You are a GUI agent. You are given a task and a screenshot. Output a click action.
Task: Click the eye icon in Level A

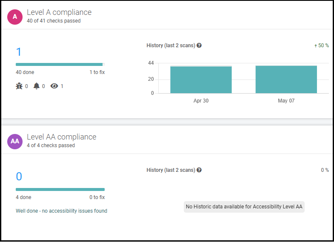54,86
